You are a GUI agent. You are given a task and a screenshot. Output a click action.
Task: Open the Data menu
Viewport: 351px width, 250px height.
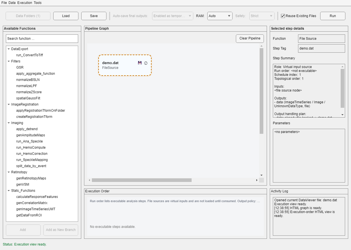[x=12, y=3]
